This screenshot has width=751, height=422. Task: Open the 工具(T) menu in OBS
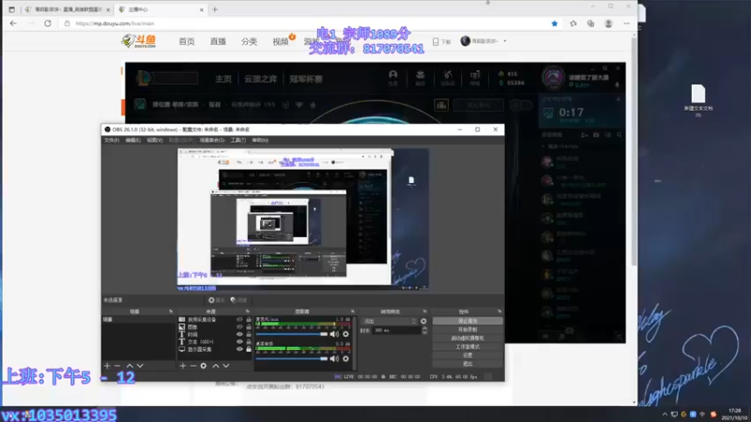click(x=238, y=140)
